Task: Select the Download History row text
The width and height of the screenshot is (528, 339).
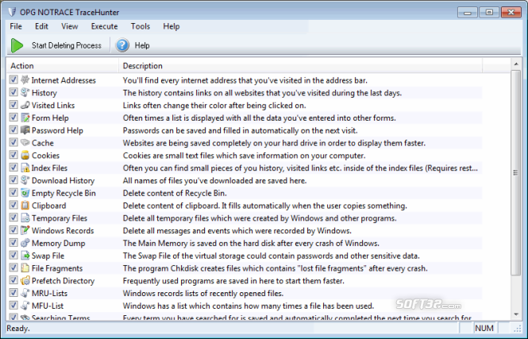Action: (x=63, y=180)
